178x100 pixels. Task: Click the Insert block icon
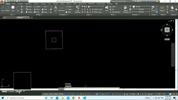coord(107,9)
